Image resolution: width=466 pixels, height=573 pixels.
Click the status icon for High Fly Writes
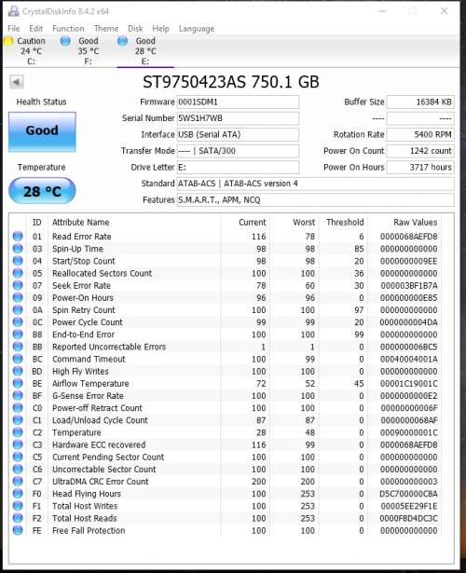coord(18,371)
